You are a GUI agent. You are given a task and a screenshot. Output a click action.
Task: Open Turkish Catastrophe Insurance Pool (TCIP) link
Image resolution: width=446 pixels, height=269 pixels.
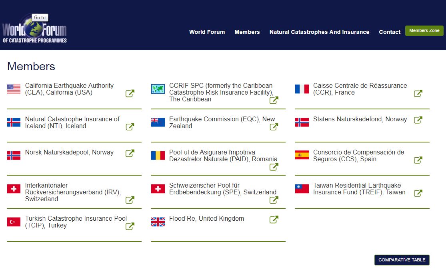click(76, 222)
